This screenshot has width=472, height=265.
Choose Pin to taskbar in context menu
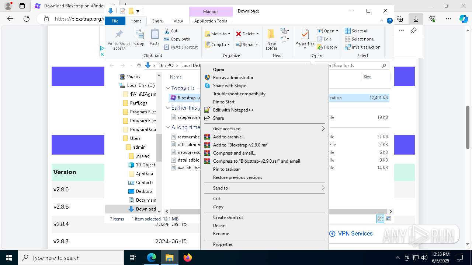click(264, 169)
